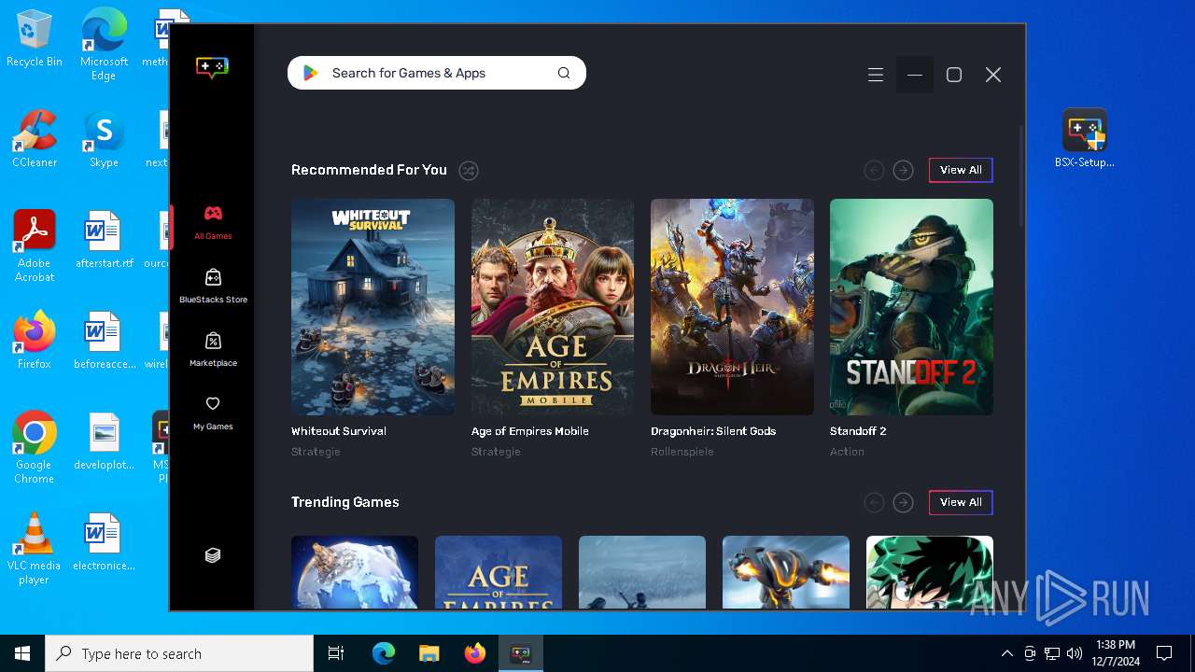
Task: Open File Explorer from the taskbar
Action: click(429, 653)
